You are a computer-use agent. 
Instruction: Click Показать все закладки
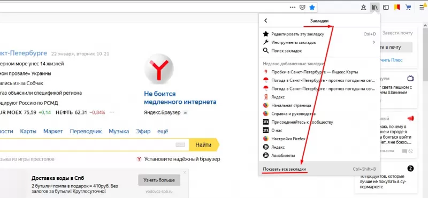point(319,169)
